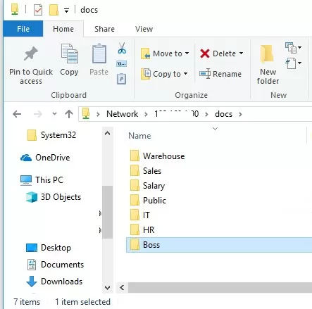Open the Delete options arrow

coord(241,53)
